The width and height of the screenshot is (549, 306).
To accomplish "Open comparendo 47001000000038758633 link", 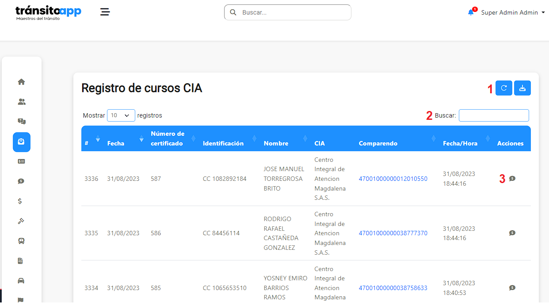I will click(393, 288).
